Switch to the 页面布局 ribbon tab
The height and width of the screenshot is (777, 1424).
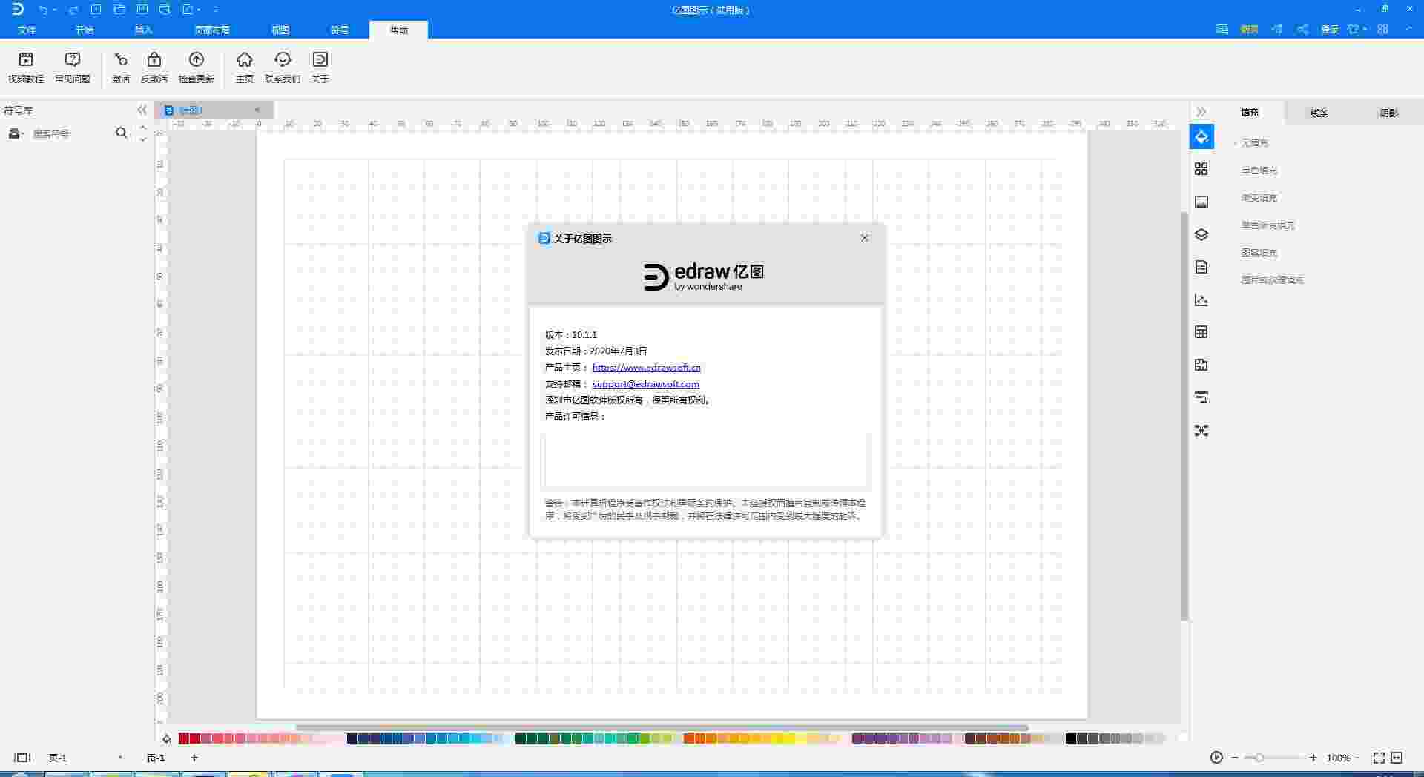(x=212, y=30)
